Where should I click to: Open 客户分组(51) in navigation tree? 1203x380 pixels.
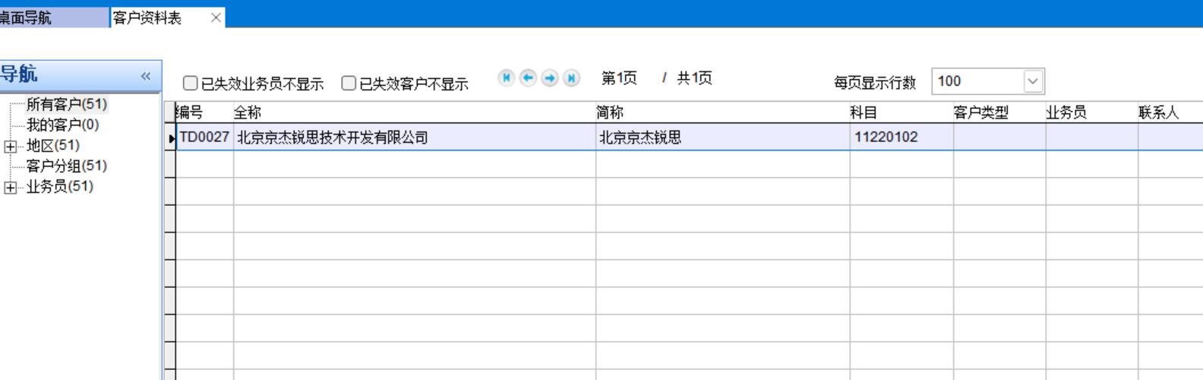tap(67, 166)
